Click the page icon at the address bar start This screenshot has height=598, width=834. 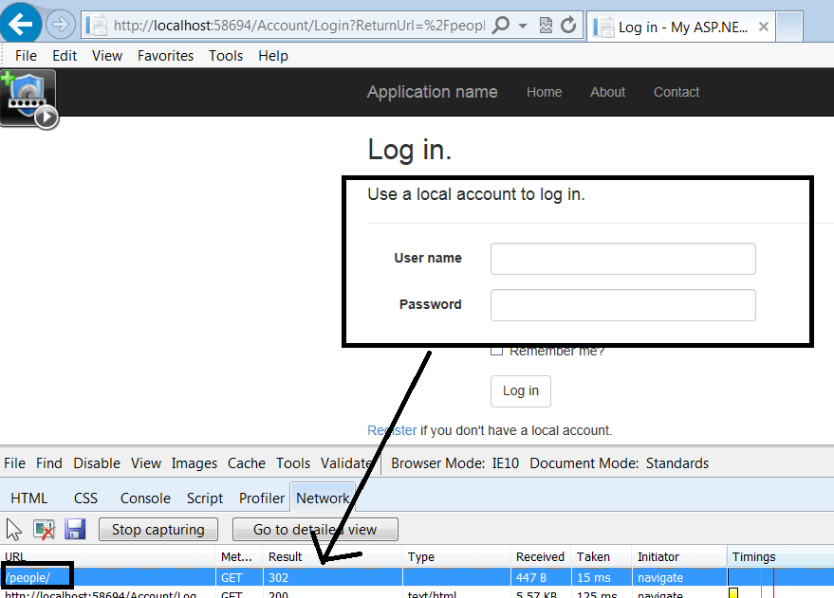click(95, 25)
